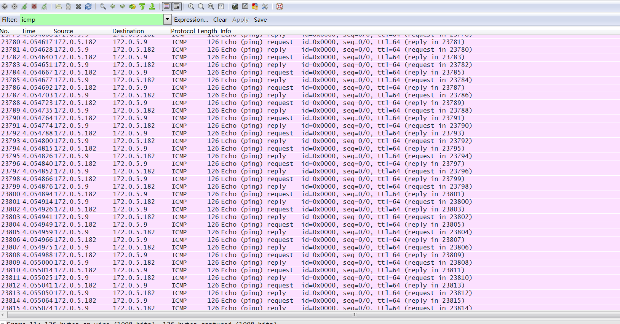Viewport: 620px width, 324px height.
Task: Zoom in on the packet list text
Action: pyautogui.click(x=191, y=6)
